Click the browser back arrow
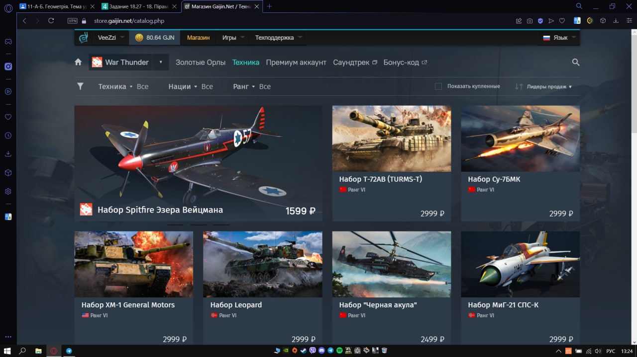Screen dimensions: 637x357 click(24, 21)
